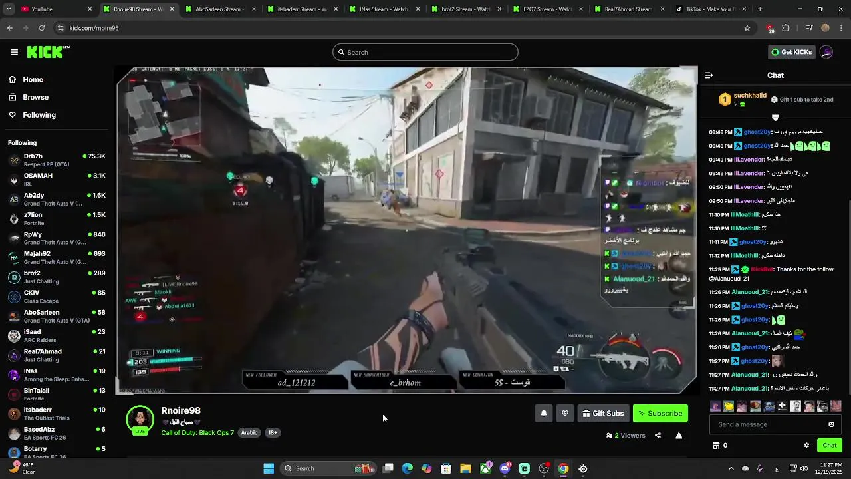851x479 pixels.
Task: Click suchkhalid top gifter entry
Action: pyautogui.click(x=741, y=100)
